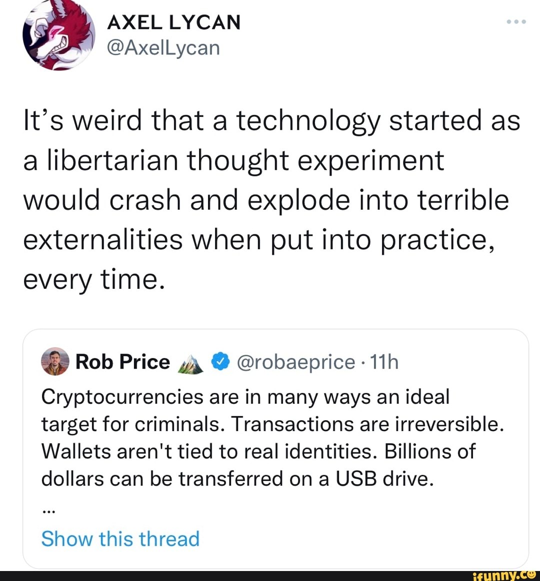Open the Show this thread link
Screen dimensions: 540x581
[x=120, y=539]
